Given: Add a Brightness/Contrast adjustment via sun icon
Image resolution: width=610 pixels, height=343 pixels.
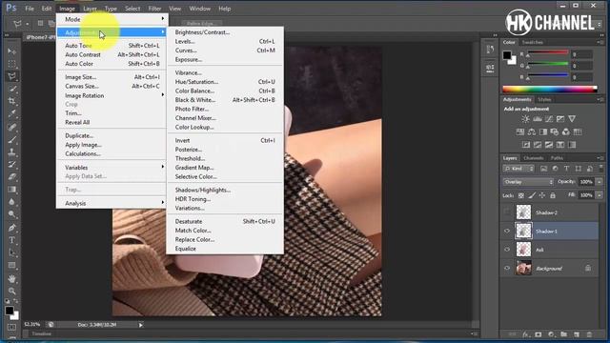Looking at the screenshot, I should point(525,119).
